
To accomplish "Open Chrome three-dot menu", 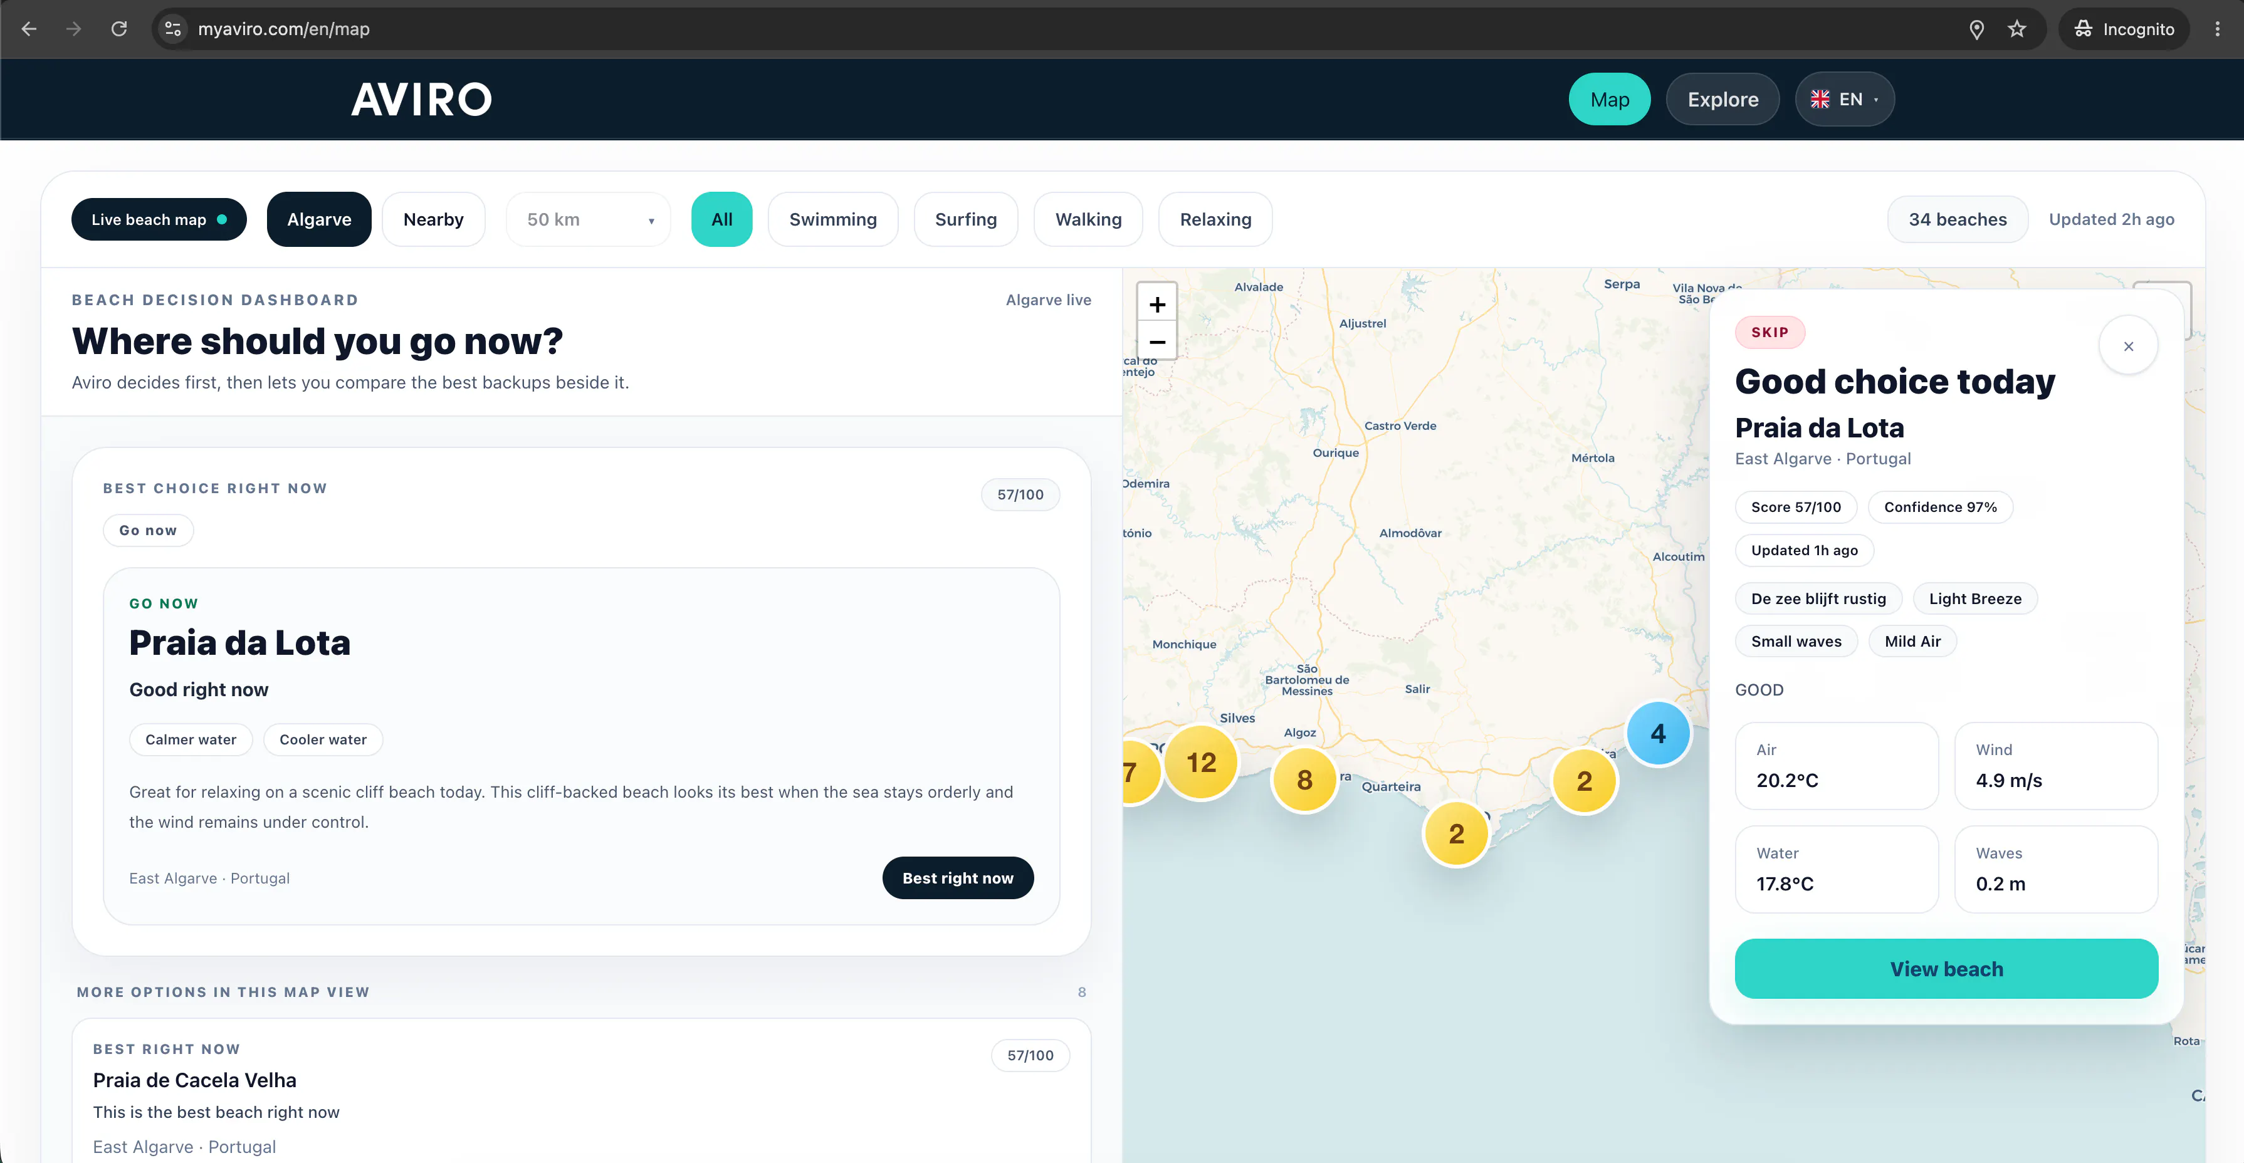I will tap(2217, 29).
